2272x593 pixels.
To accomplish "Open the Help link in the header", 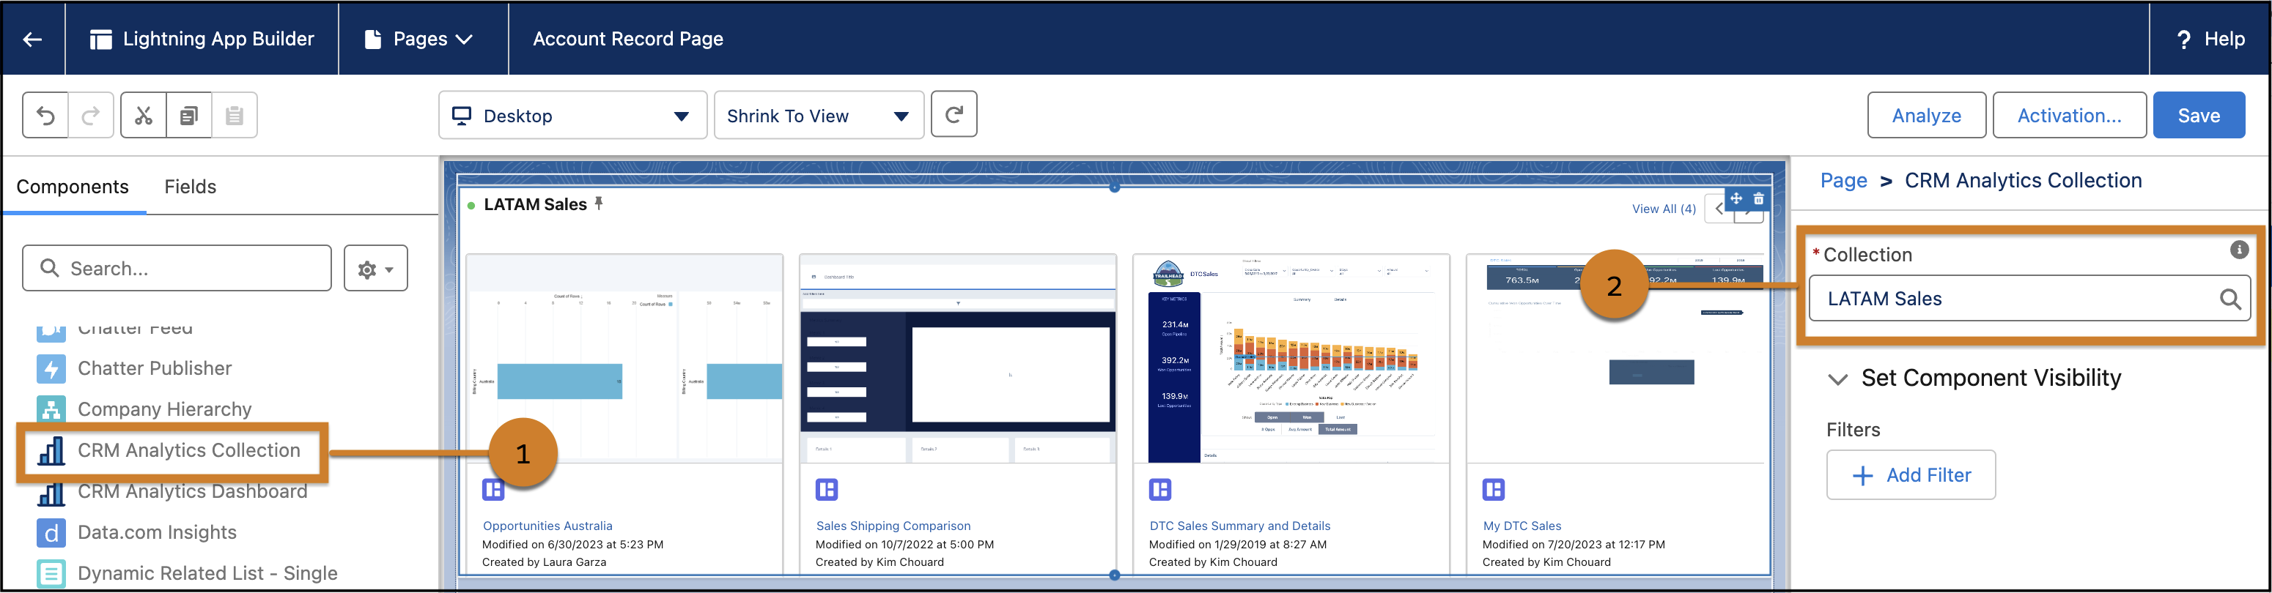I will [2211, 39].
